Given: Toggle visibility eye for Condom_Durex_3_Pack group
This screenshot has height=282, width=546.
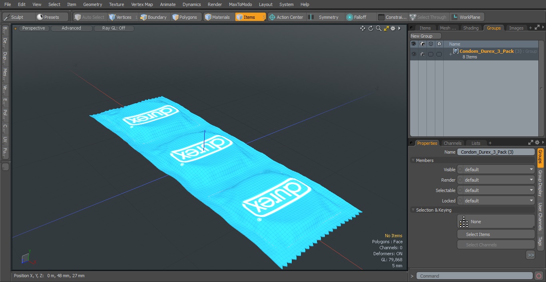Looking at the screenshot, I should 414,54.
